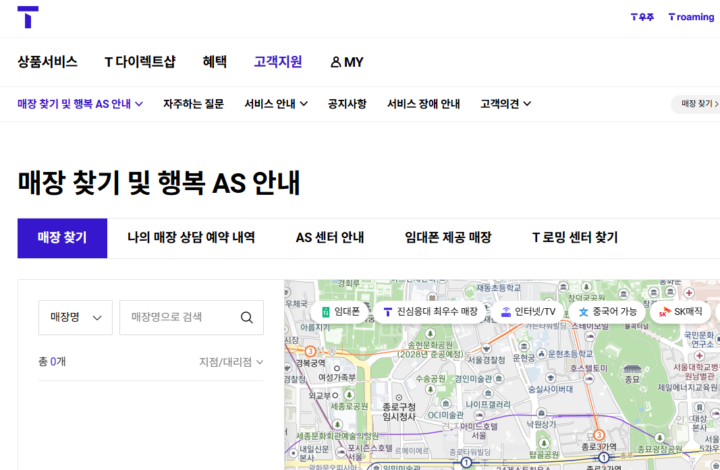Toggle the SK매직 filter chip
Screen dimensions: 720x470
(x=682, y=312)
